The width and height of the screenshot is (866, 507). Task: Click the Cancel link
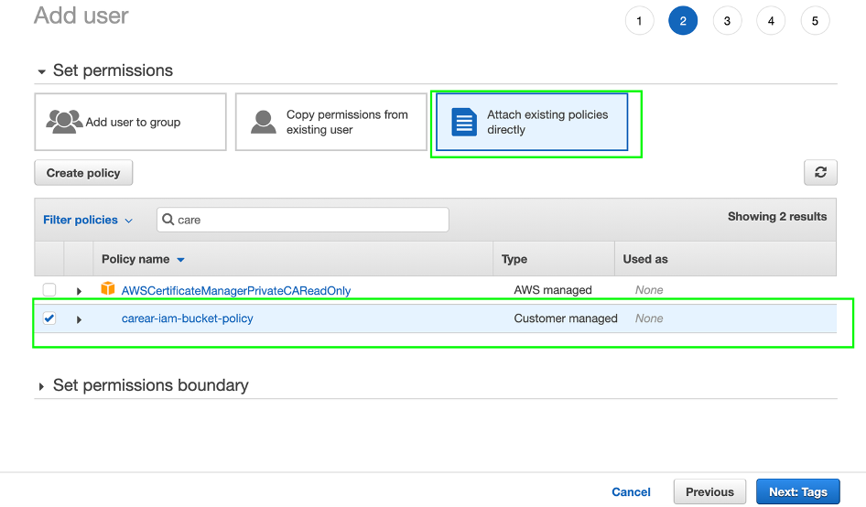(x=631, y=492)
